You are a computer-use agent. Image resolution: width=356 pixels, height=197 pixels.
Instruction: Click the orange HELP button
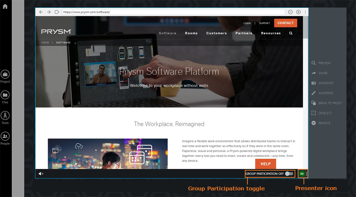265,164
